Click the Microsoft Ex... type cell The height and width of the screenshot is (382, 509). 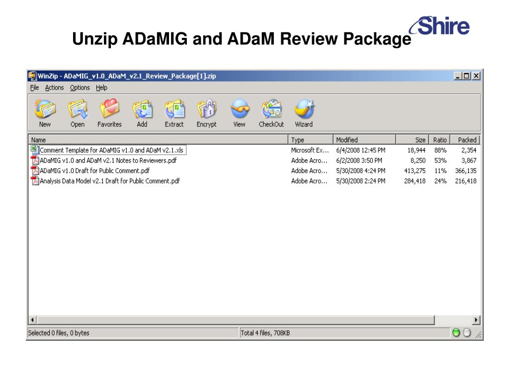[310, 150]
